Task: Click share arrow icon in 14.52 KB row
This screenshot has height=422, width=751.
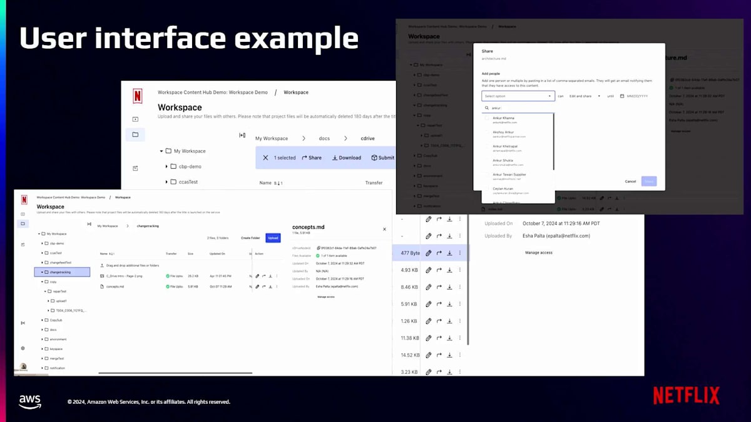Action: click(x=439, y=355)
